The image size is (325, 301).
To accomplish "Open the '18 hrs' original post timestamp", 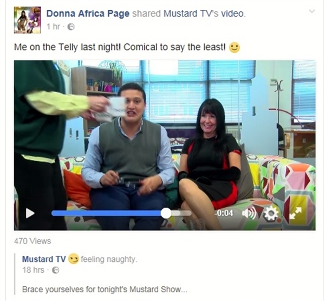I will pos(33,270).
